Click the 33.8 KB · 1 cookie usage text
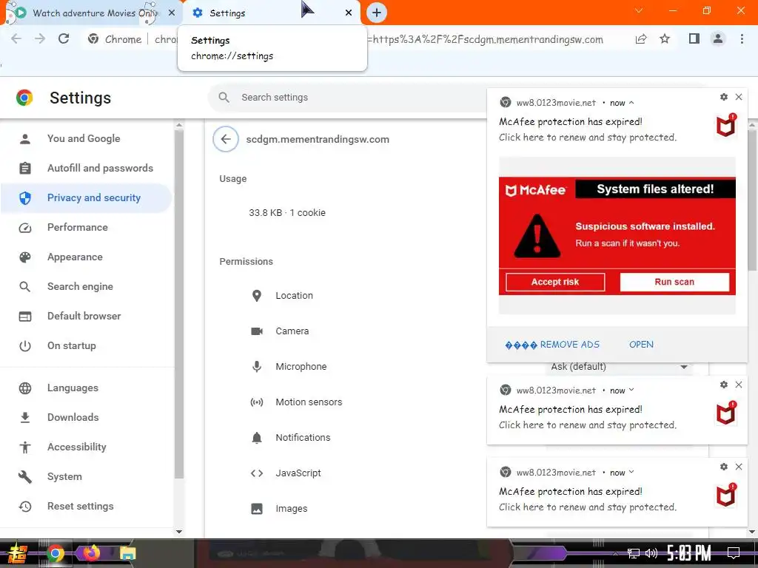The width and height of the screenshot is (758, 568). (x=287, y=213)
